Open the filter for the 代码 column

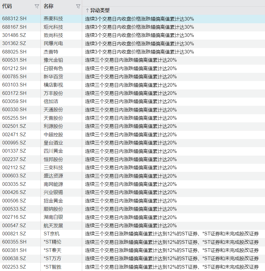click(37, 6)
